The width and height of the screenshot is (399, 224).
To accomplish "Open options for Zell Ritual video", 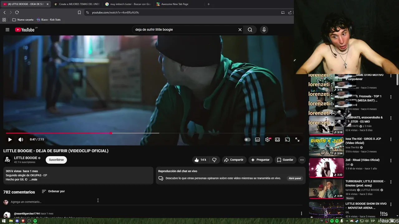I will (391, 161).
